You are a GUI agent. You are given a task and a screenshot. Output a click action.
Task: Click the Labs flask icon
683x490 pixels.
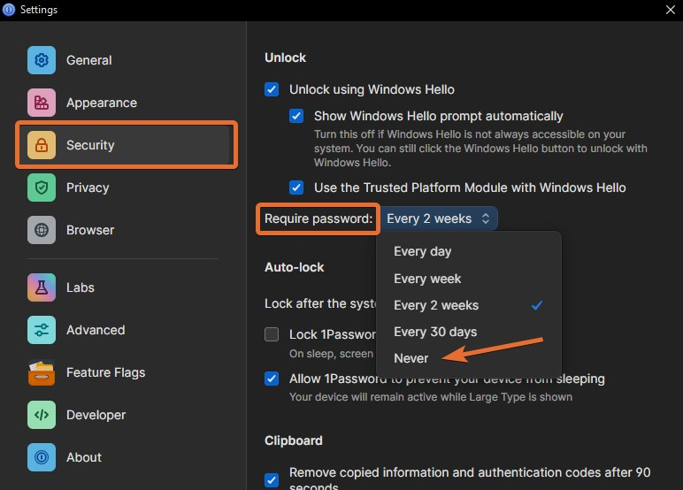(42, 287)
